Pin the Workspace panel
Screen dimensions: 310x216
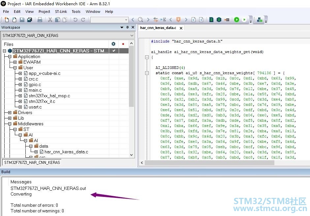128,27
